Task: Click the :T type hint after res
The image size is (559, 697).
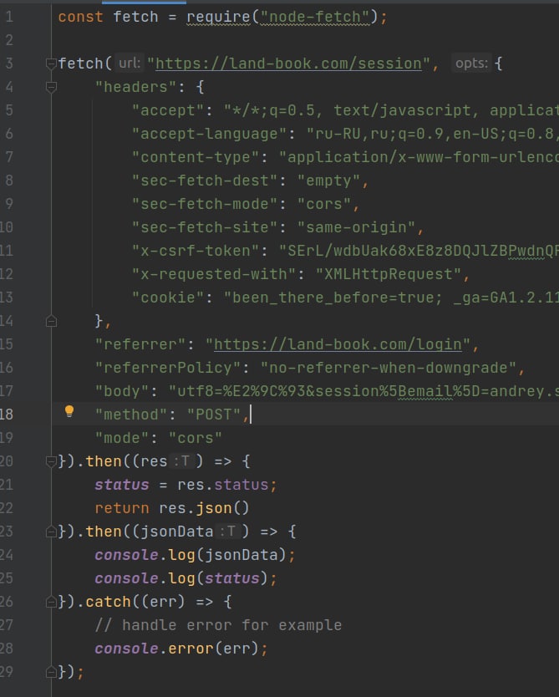Action: (181, 461)
